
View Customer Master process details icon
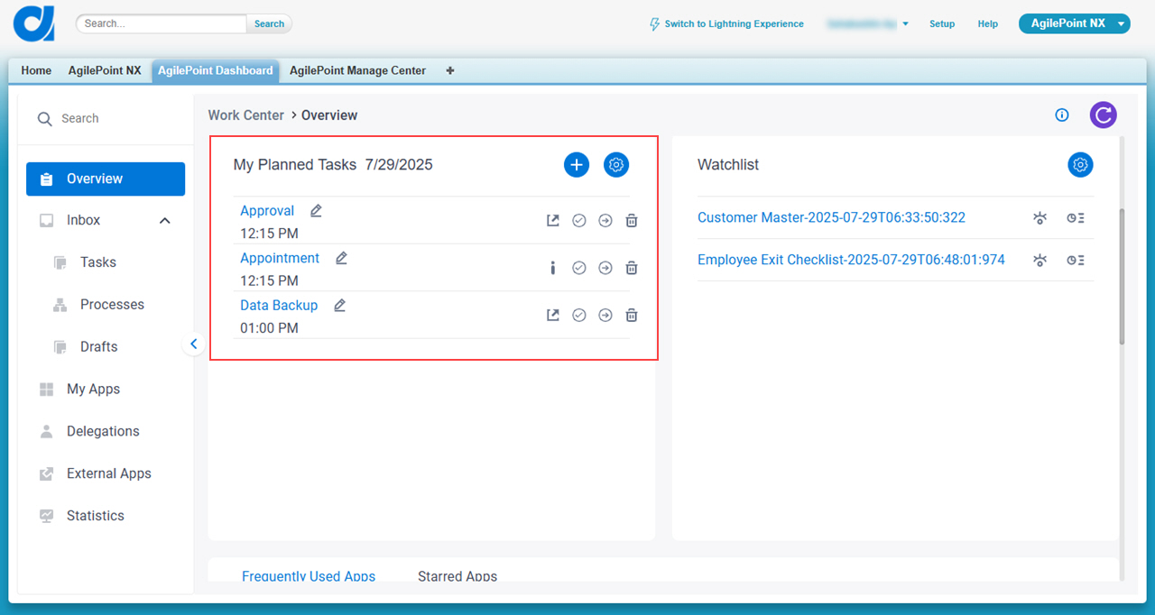coord(1076,218)
